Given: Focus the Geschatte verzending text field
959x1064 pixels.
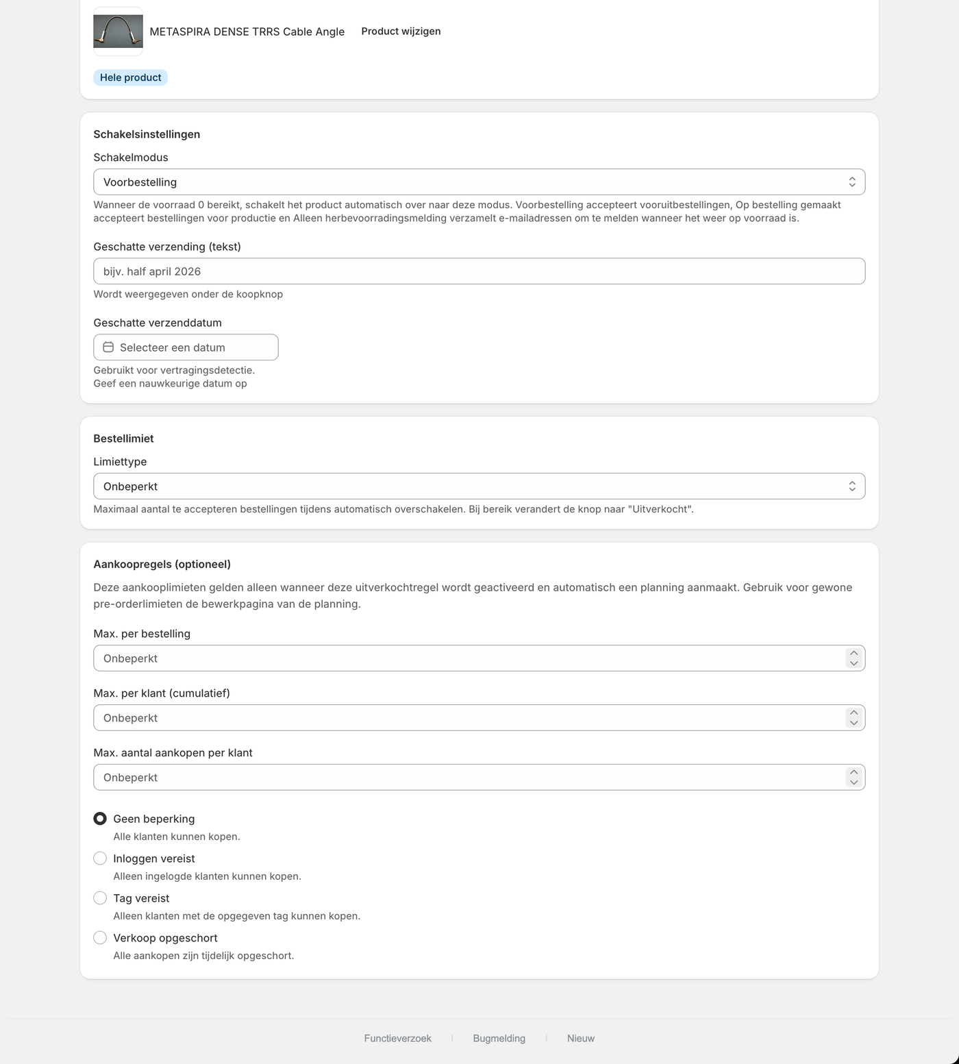Looking at the screenshot, I should tap(479, 271).
